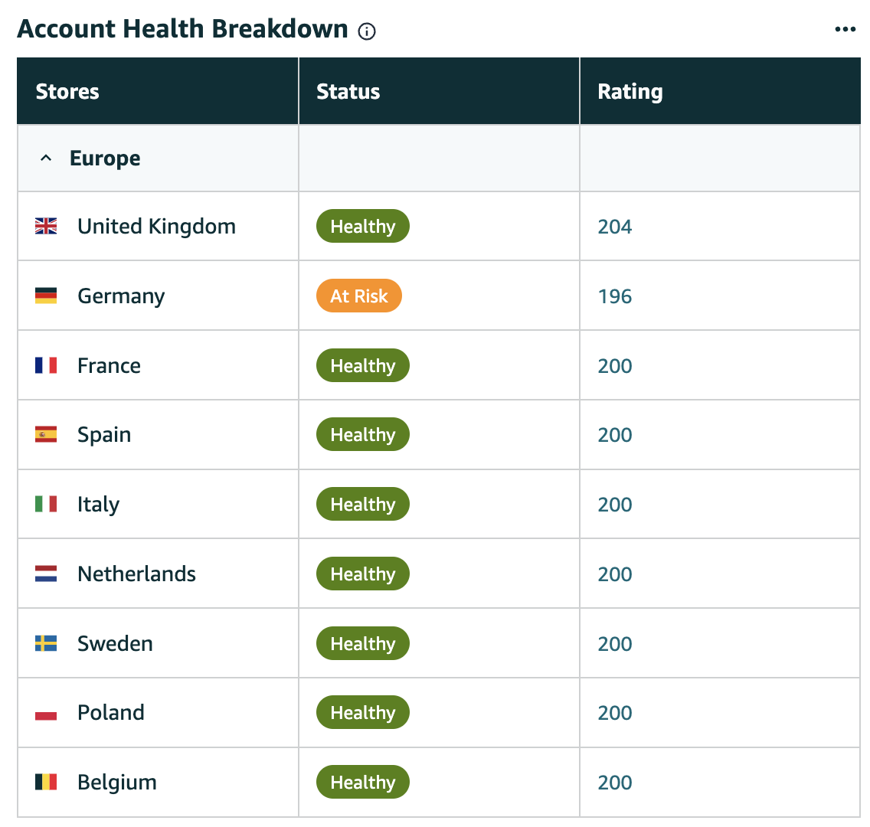Click the Europe group label
The height and width of the screenshot is (827, 870).
click(x=105, y=159)
